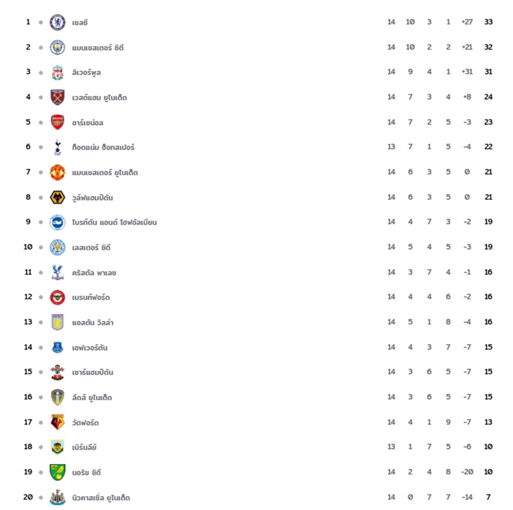513x510 pixels.
Task: Click the Wolverhampton wolf crest
Action: (57, 197)
